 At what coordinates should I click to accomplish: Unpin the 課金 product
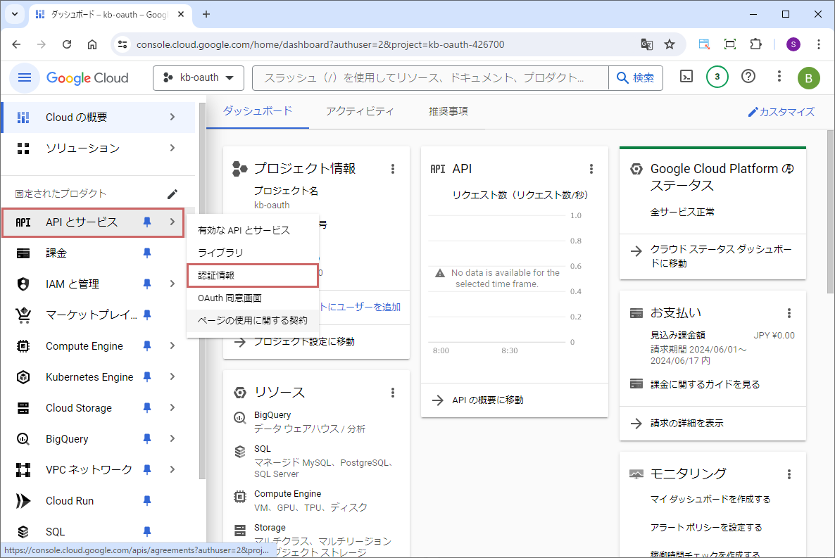[147, 253]
